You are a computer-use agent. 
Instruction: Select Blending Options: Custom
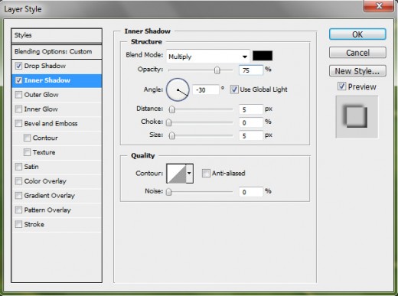pos(57,52)
